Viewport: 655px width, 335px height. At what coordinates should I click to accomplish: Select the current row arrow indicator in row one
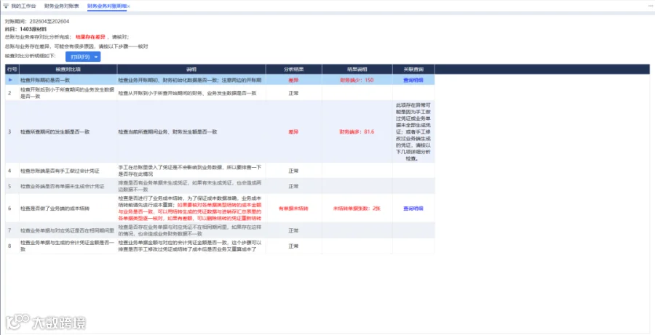tap(11, 80)
